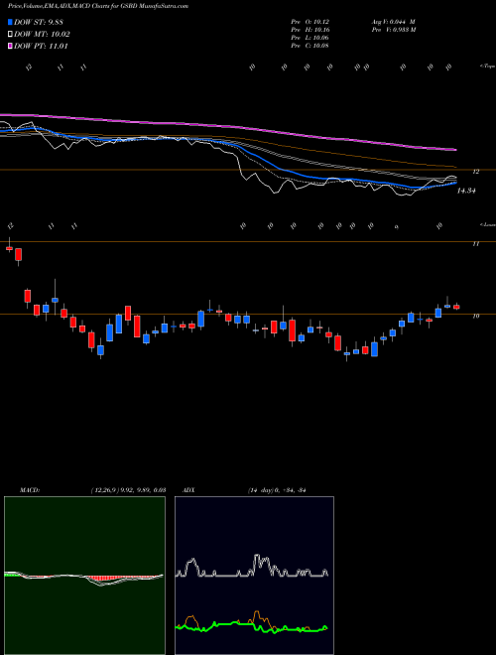Click the '10' axis label on candlestick chart
Viewport: 496px width, 655px height.
[x=475, y=317]
